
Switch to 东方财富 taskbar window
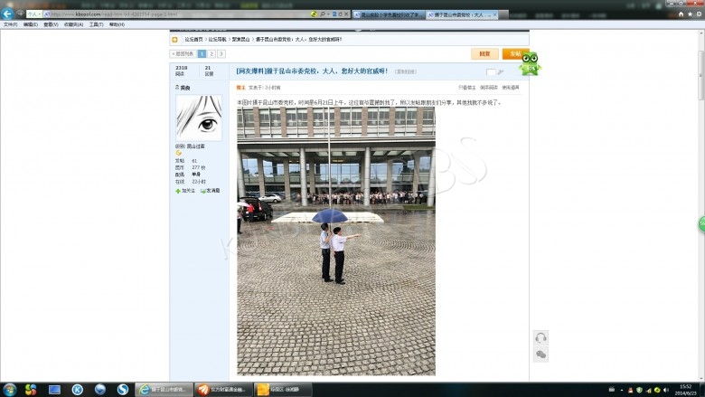[223, 390]
